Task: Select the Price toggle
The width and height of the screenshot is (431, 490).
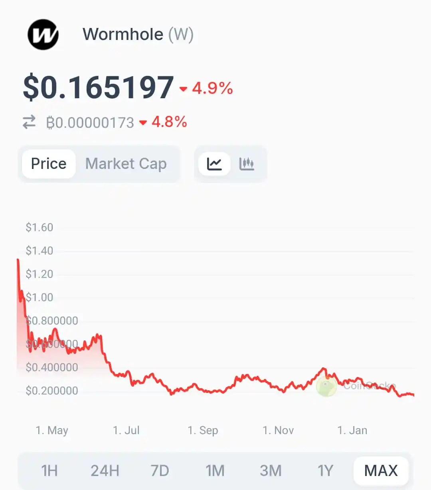Action: [49, 164]
